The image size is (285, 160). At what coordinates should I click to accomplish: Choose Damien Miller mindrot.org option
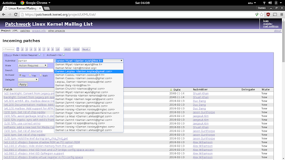click(x=89, y=68)
